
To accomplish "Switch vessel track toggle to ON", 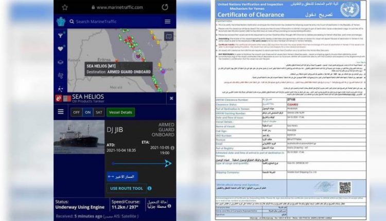I will pyautogui.click(x=87, y=112).
